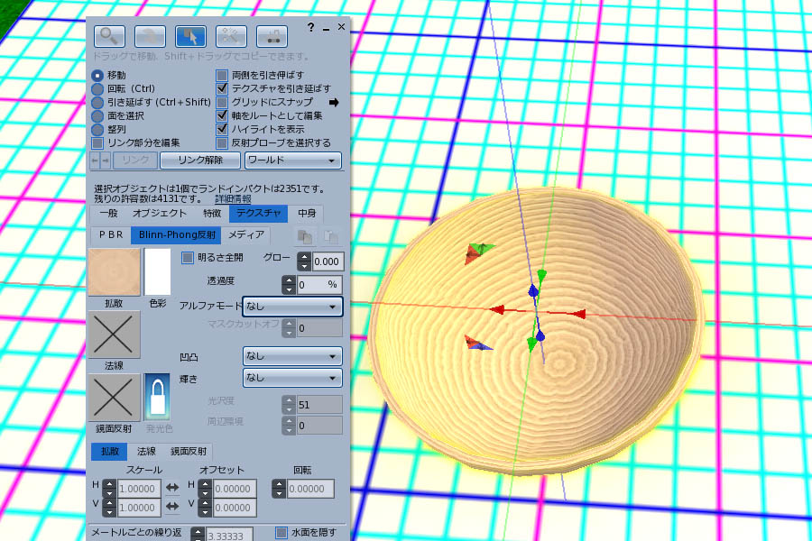This screenshot has height=541, width=812.
Task: Select the Land bulldozer tool
Action: click(272, 36)
